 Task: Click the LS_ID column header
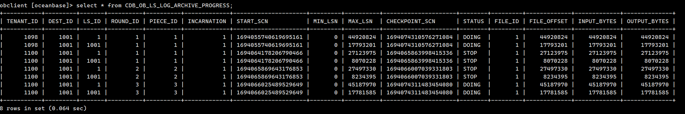coord(92,22)
